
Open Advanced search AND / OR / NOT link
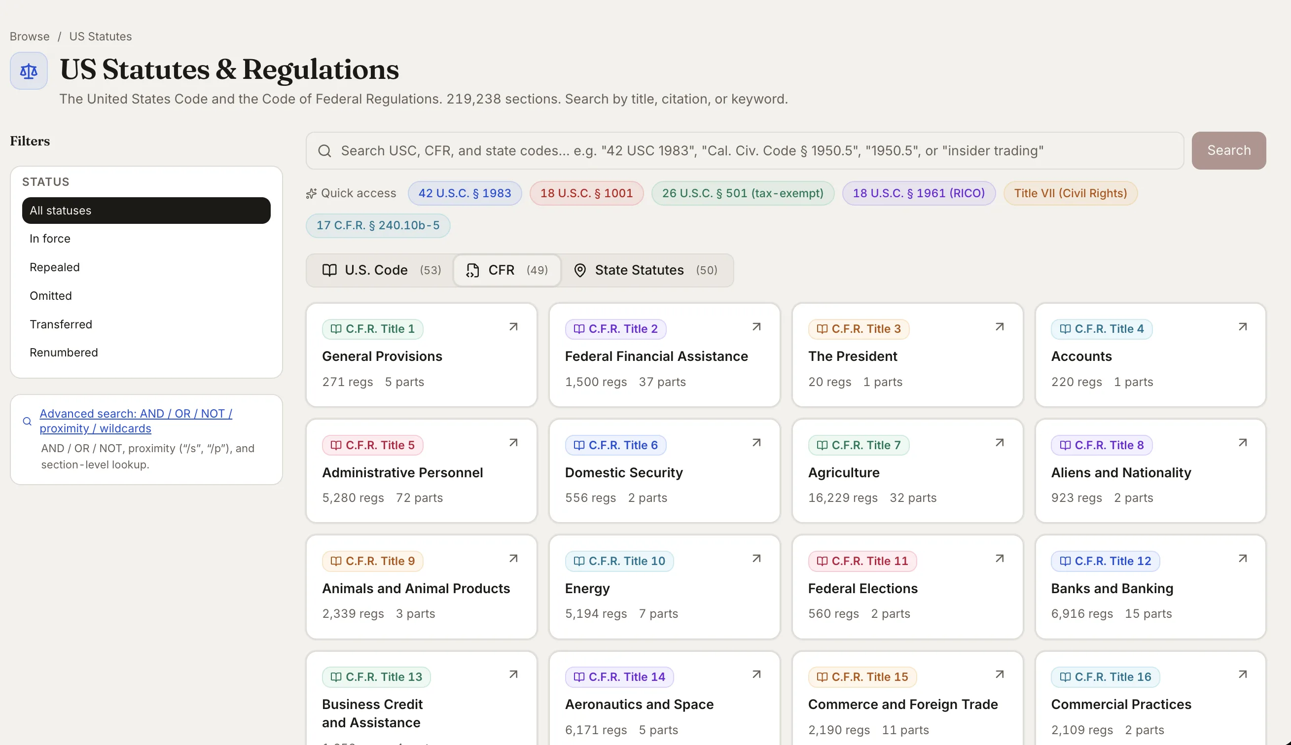(x=136, y=421)
